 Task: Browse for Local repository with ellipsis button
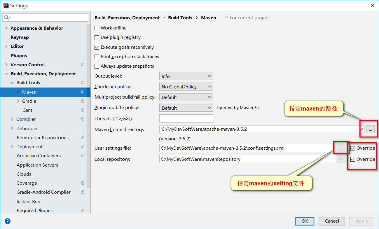342,159
